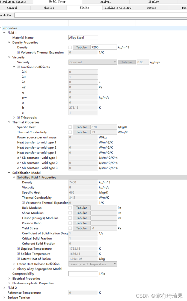Click the Liquidus Temperature value 1733.15
Viewport: 187px width, 301px height.
83,249
